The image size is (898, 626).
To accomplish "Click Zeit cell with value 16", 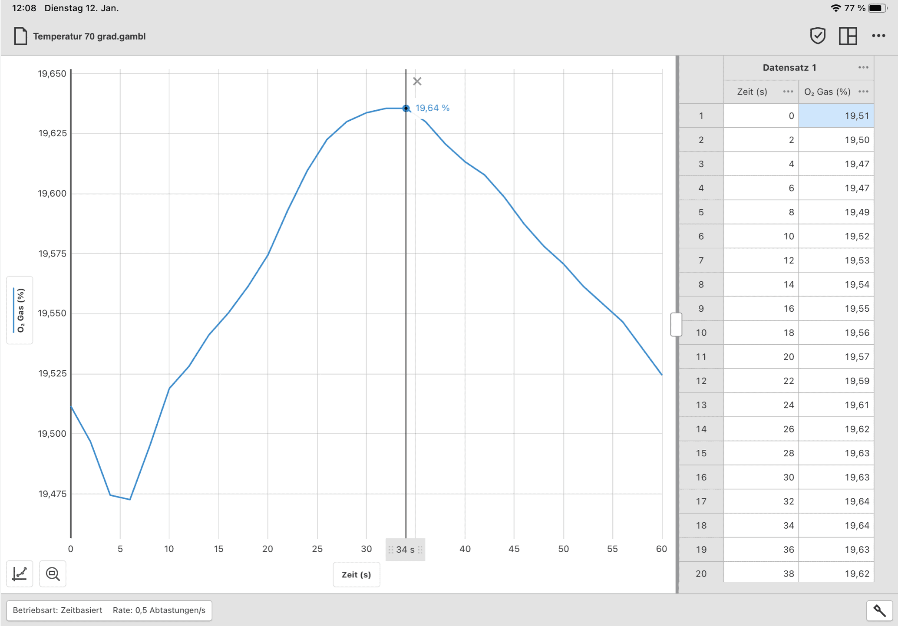I will point(761,309).
